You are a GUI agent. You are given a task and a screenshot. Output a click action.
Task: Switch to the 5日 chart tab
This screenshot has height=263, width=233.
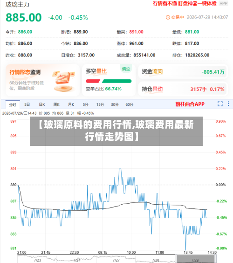[27, 104]
